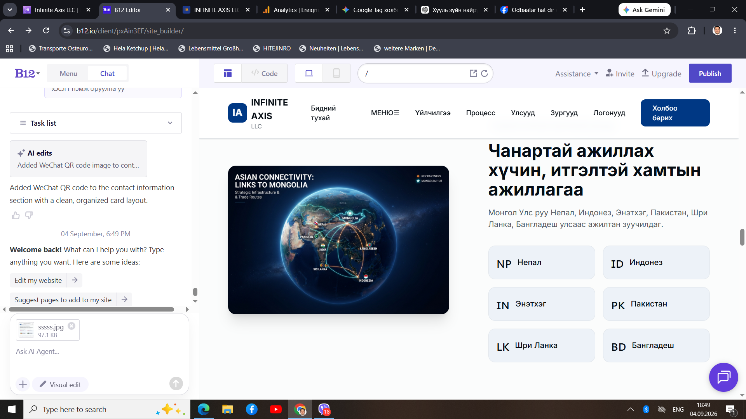
Task: Switch to the layout view icon
Action: (x=228, y=73)
